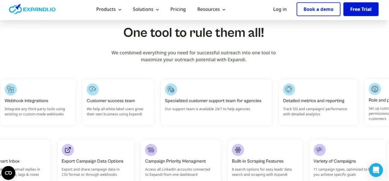389x181 pixels.
Task: Click the Webhook integrations card icon
Action: (x=11, y=89)
